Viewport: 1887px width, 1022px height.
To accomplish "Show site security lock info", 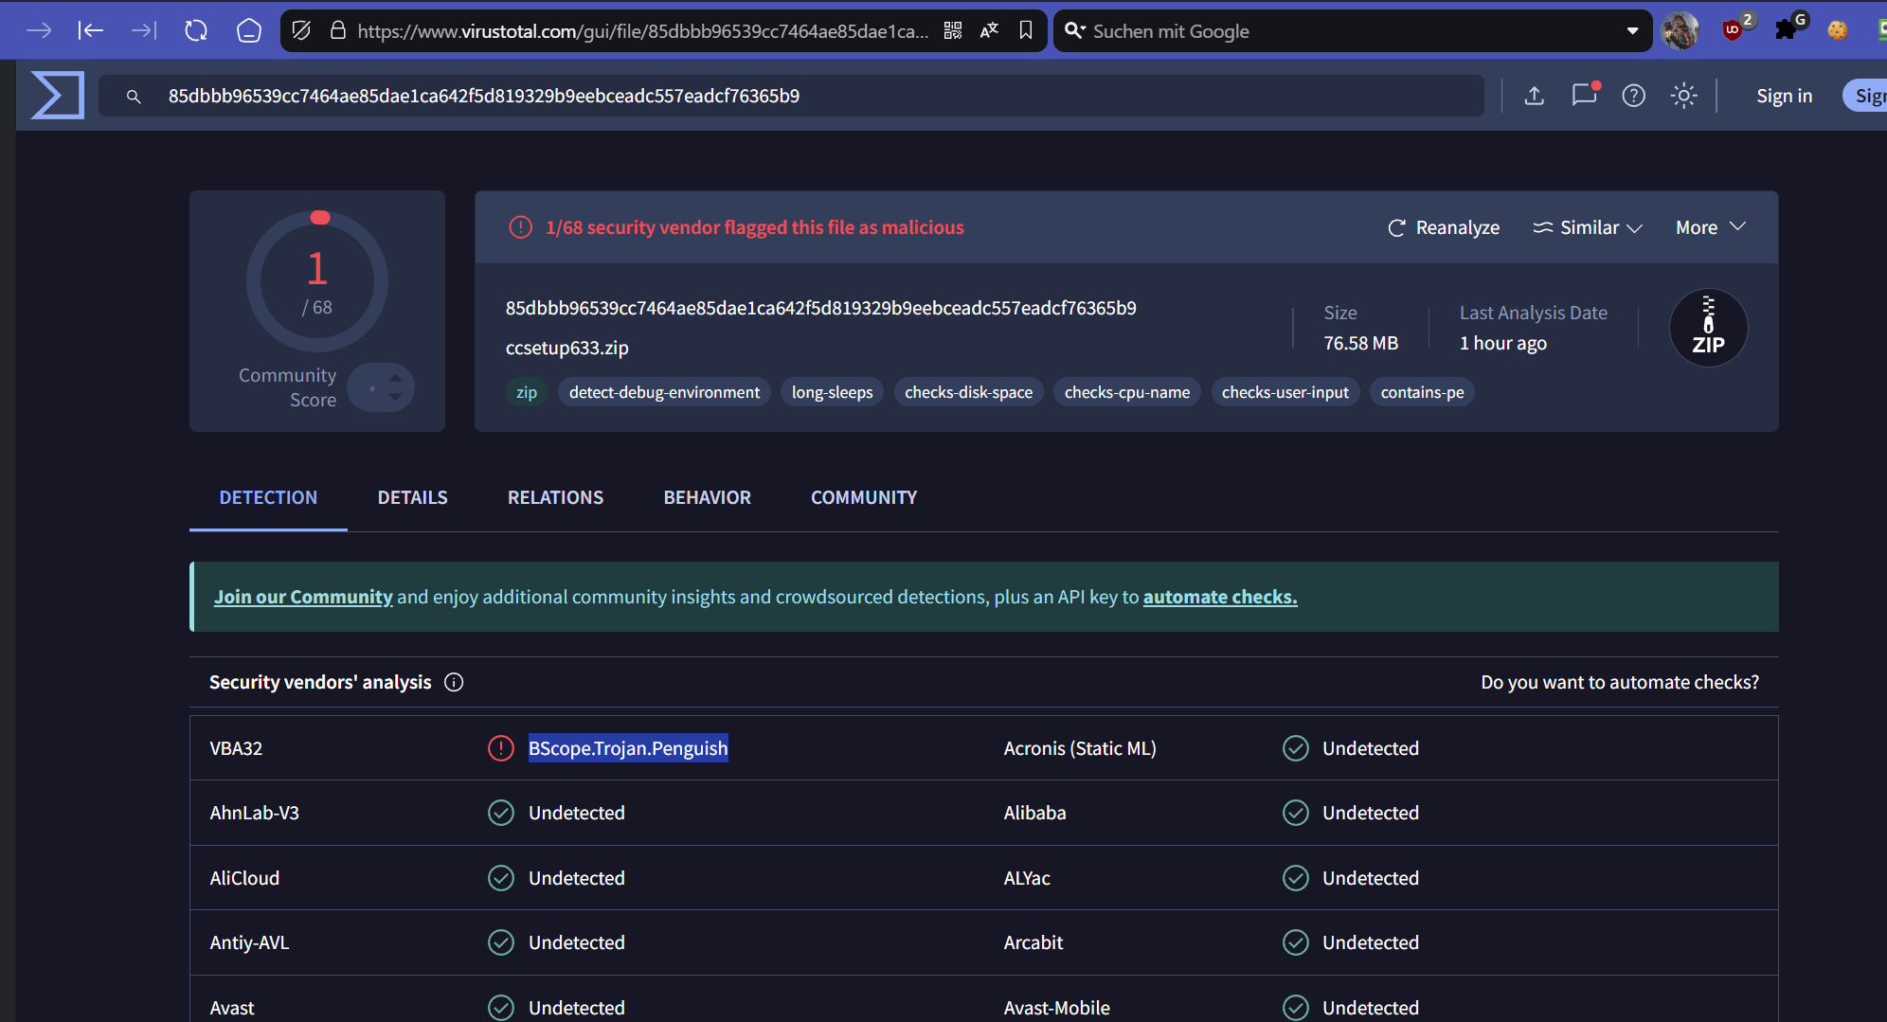I will (x=337, y=30).
